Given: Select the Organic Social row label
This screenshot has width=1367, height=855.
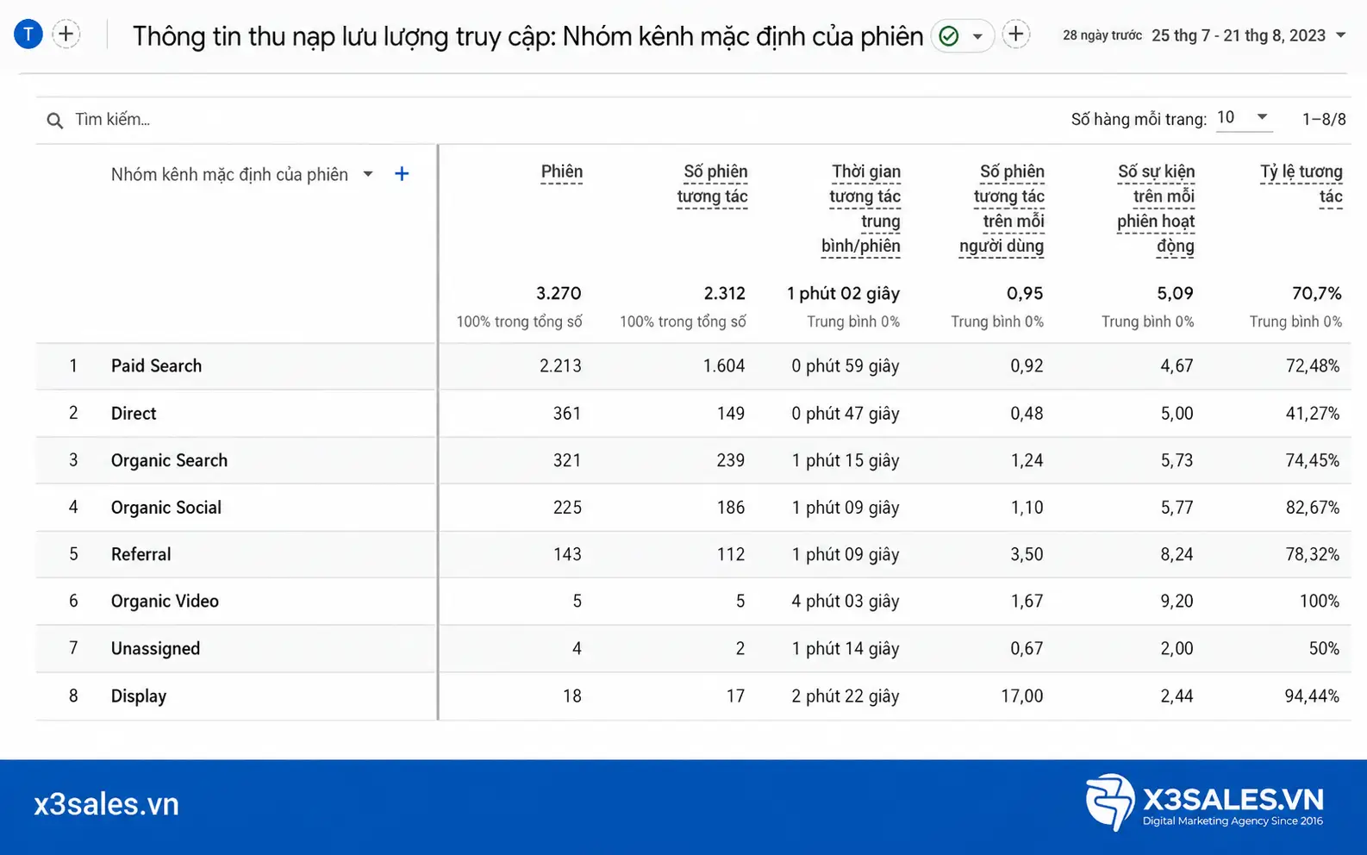Looking at the screenshot, I should click(166, 508).
